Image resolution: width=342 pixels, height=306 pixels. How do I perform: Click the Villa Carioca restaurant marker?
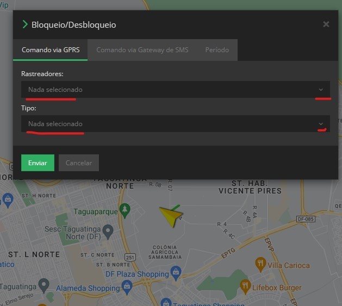(260, 264)
